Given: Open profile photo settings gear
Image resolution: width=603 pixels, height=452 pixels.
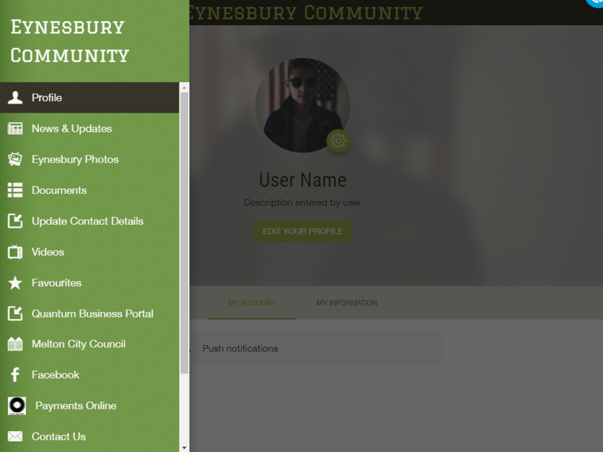Looking at the screenshot, I should pyautogui.click(x=338, y=140).
